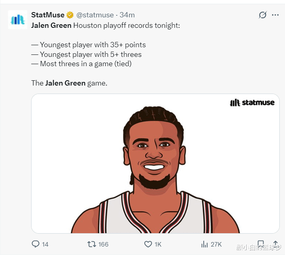The image size is (285, 255).
Task: Open the Grok actions icon
Action: click(x=263, y=15)
